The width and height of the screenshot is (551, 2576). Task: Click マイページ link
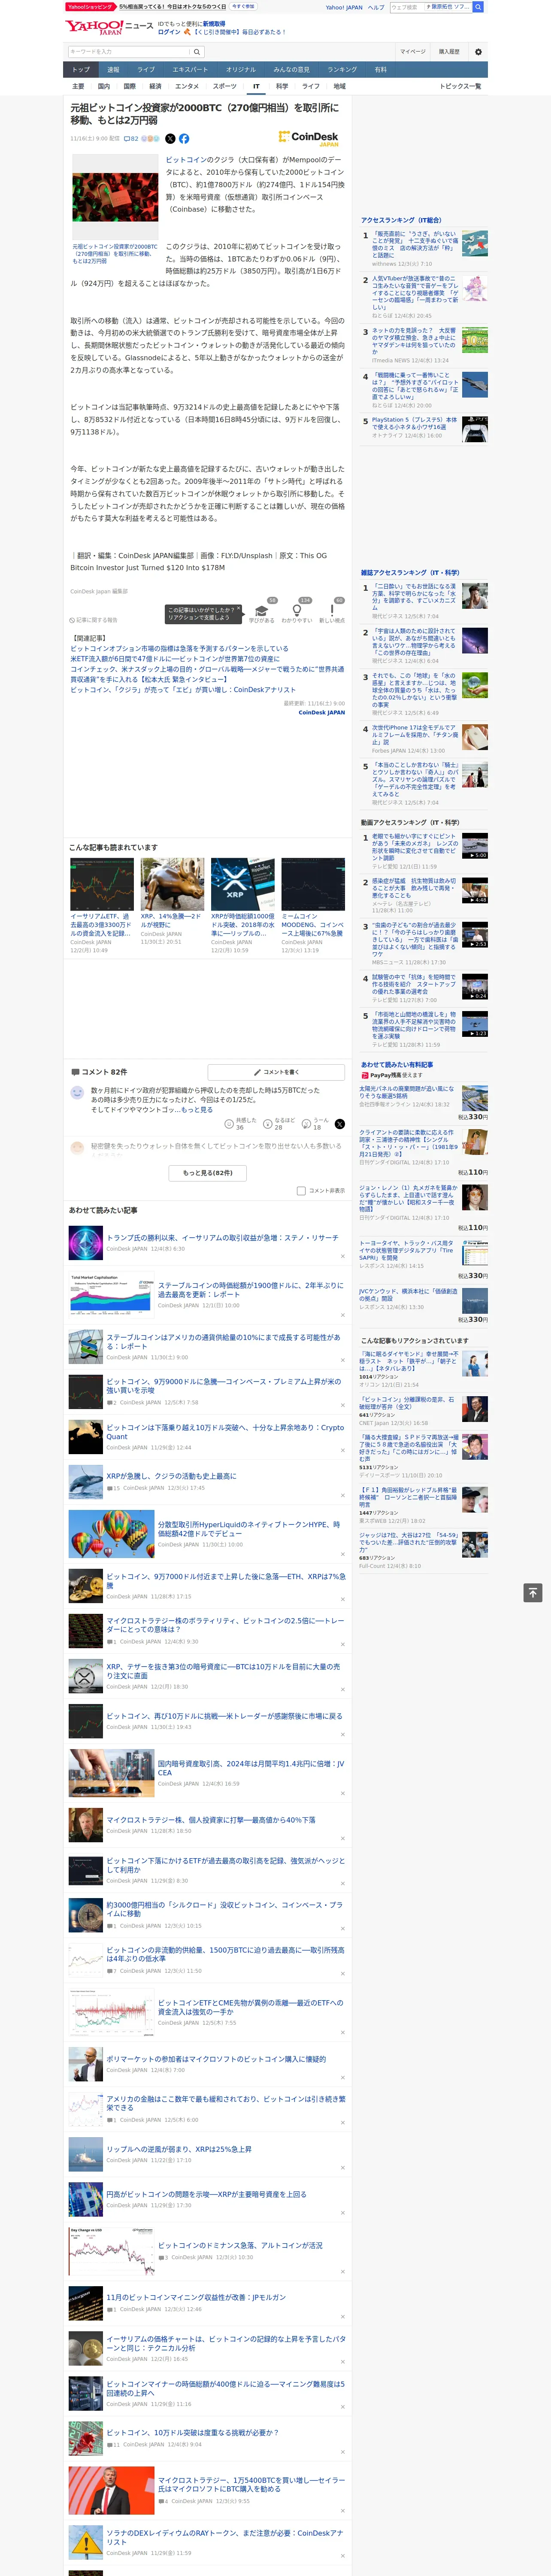[412, 51]
